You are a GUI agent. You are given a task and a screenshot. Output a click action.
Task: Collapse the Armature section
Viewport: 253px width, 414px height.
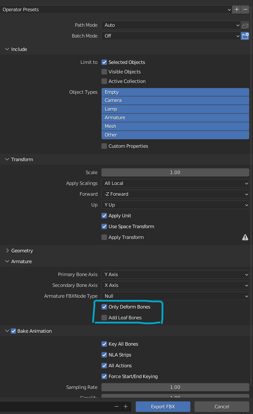click(19, 261)
